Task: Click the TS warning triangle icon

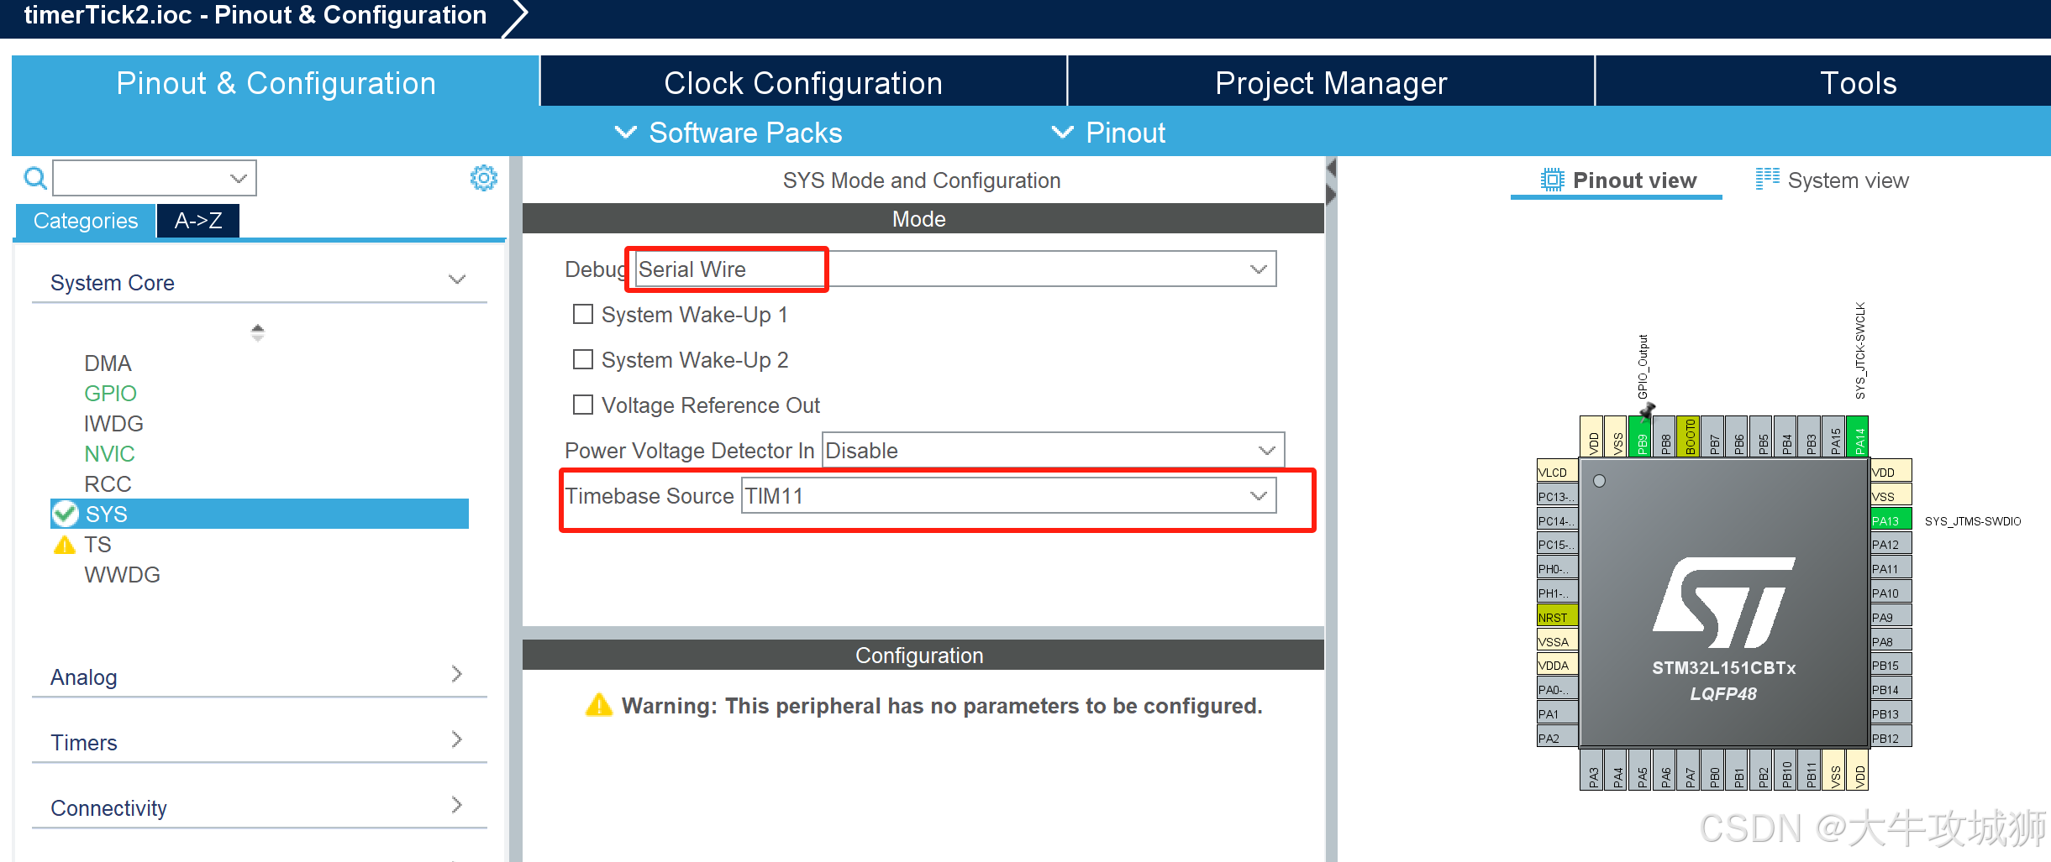Action: point(65,545)
